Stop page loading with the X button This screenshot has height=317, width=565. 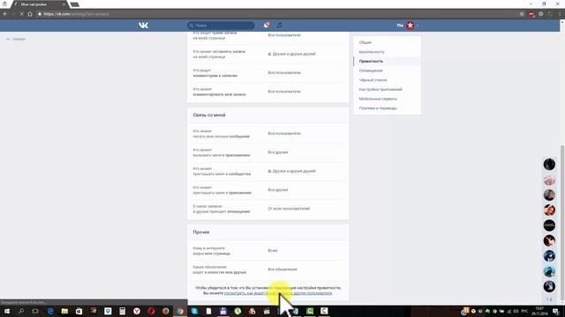pyautogui.click(x=21, y=14)
